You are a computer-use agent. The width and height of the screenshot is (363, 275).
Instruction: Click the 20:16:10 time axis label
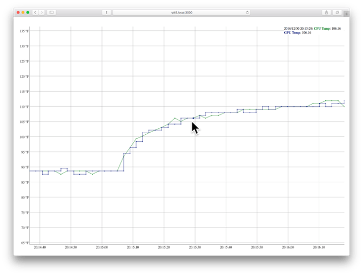(x=319, y=247)
